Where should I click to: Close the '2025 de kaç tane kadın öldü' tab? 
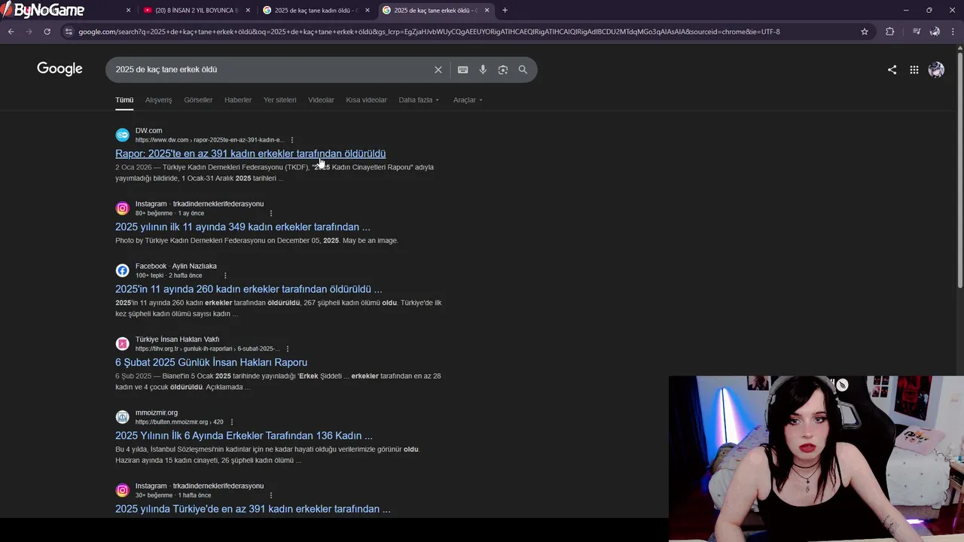[368, 11]
